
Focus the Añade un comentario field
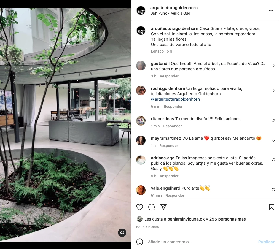tap(201, 242)
